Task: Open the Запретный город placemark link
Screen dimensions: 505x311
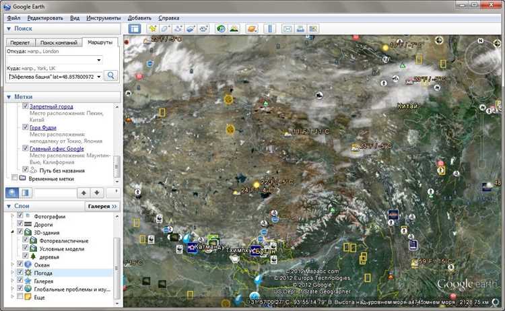Action: [52, 106]
